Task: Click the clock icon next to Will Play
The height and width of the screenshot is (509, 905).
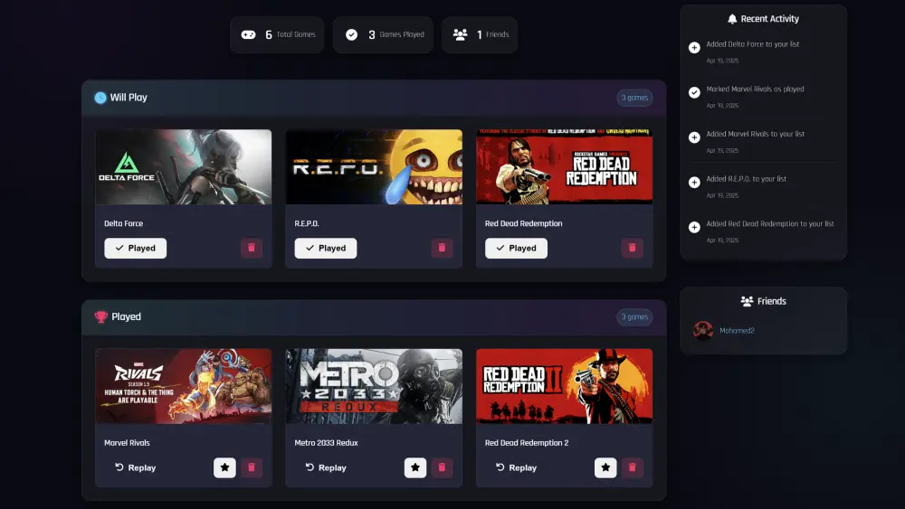Action: pos(100,98)
